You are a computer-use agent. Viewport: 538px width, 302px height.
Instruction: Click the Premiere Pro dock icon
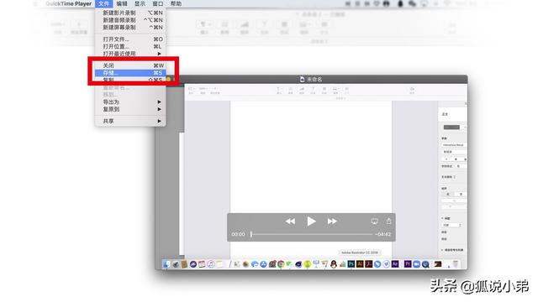coord(408,264)
